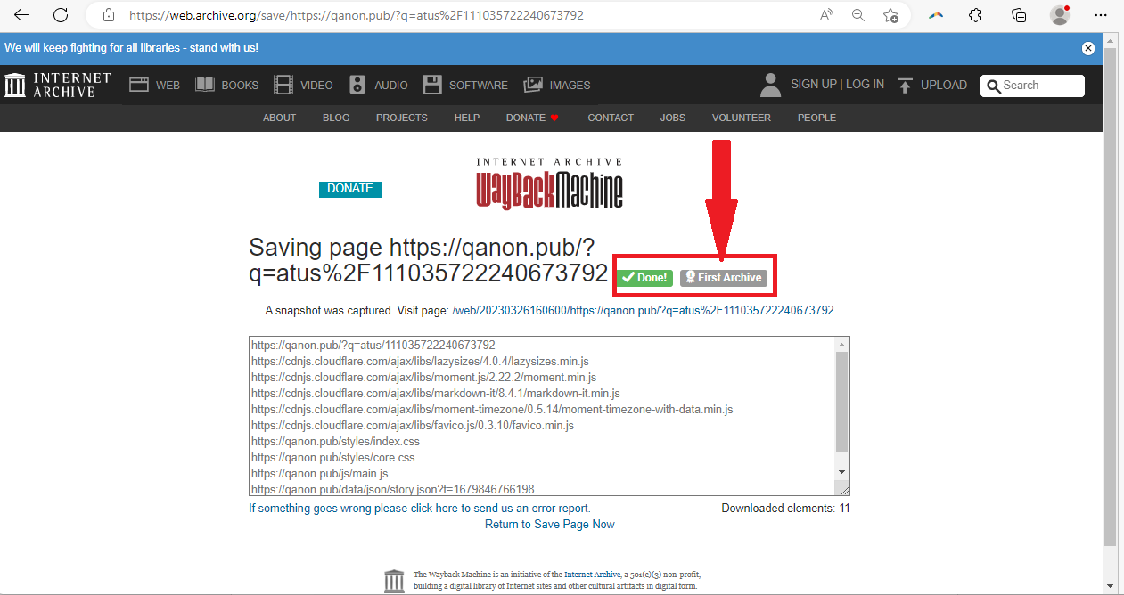
Task: Click the Upload arrow icon
Action: click(x=906, y=86)
